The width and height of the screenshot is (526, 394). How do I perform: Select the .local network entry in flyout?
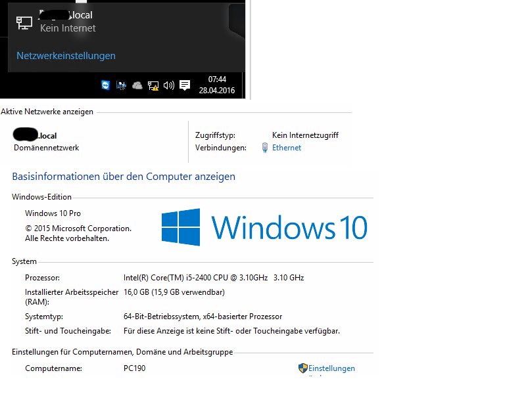126,22
